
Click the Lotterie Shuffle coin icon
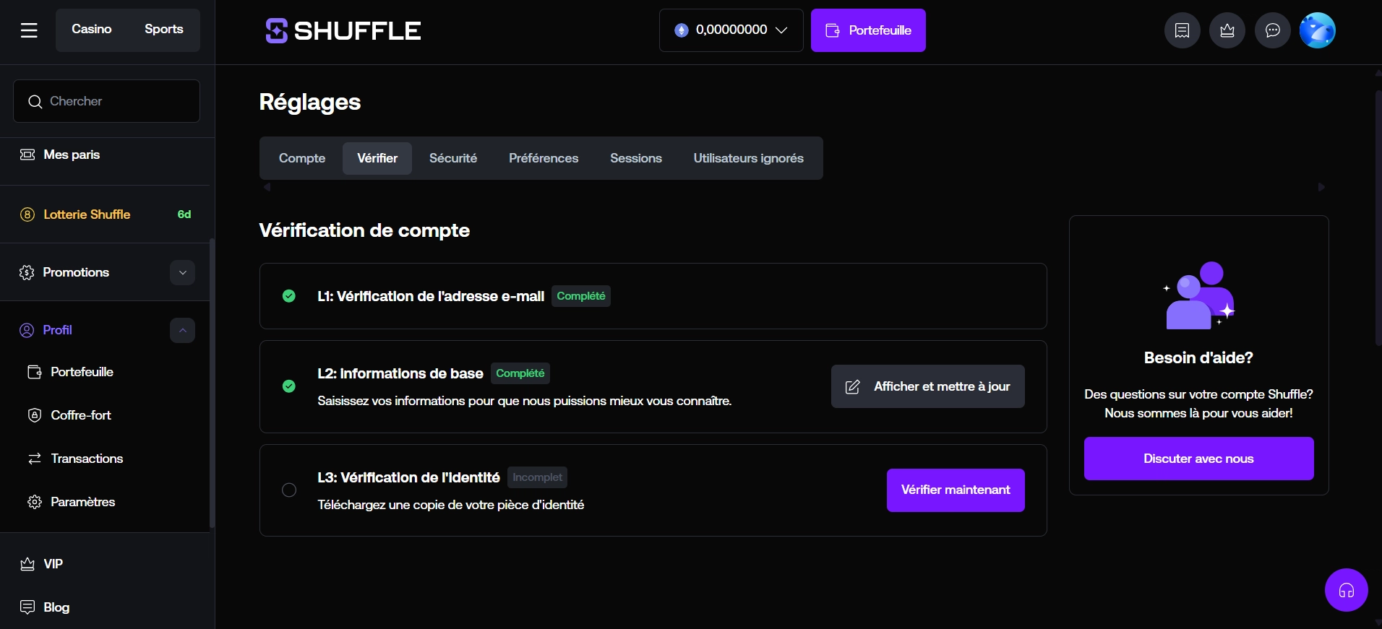pos(27,214)
